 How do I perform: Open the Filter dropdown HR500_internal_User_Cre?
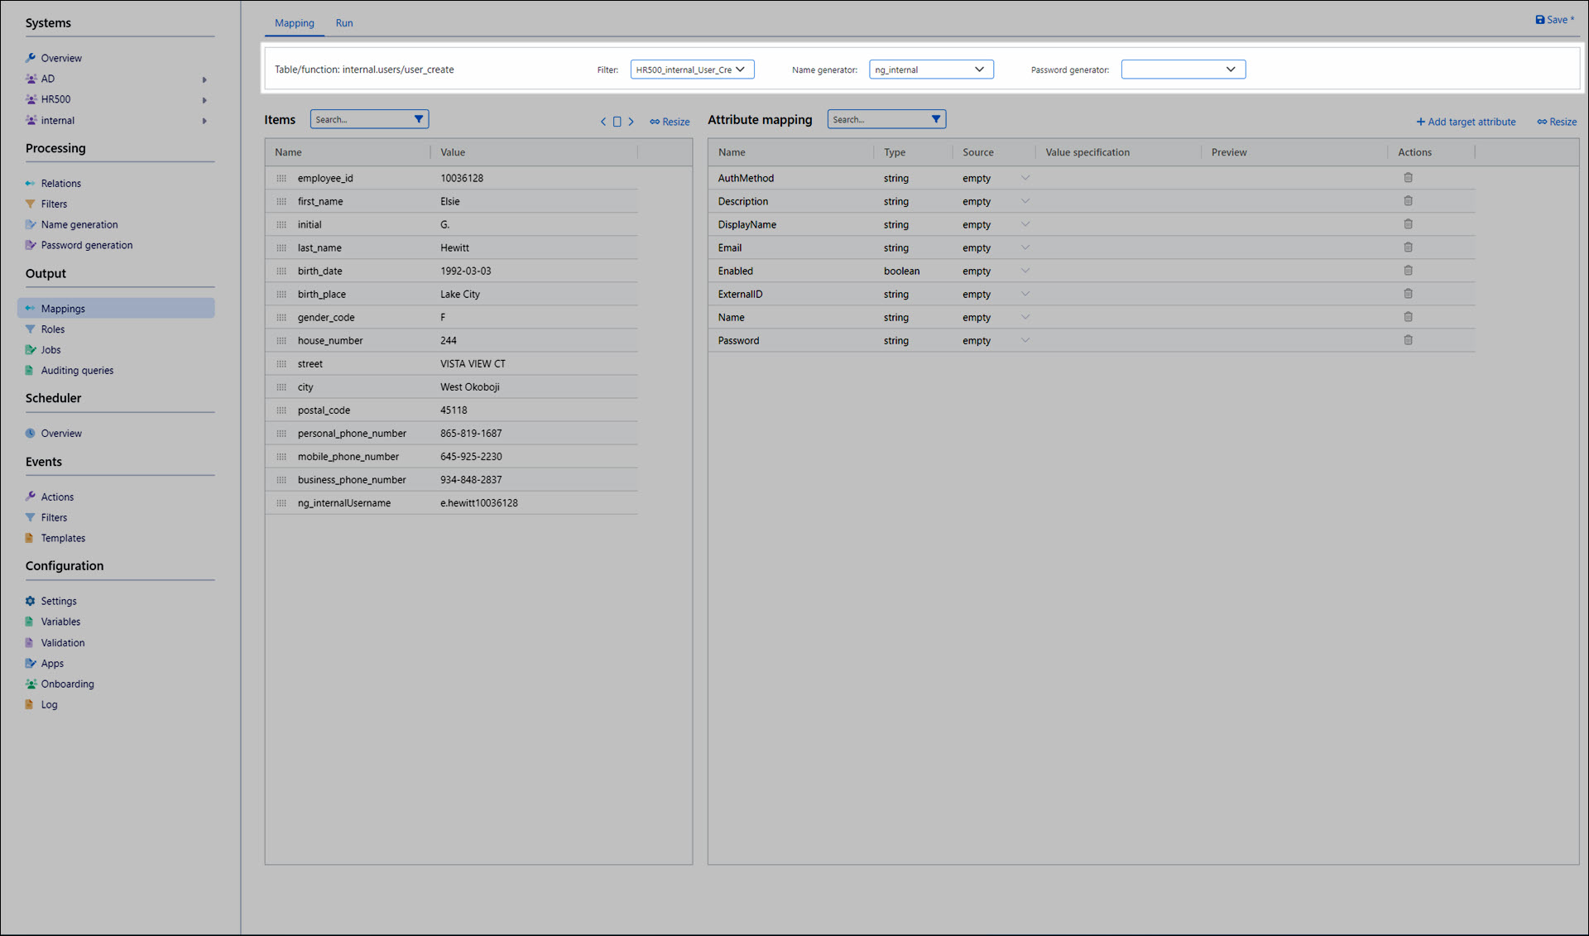point(692,70)
